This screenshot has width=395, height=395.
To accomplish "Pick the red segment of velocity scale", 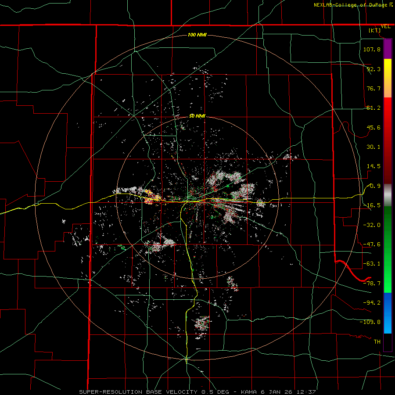I will 388,140.
